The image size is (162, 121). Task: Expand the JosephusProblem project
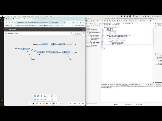87,29
